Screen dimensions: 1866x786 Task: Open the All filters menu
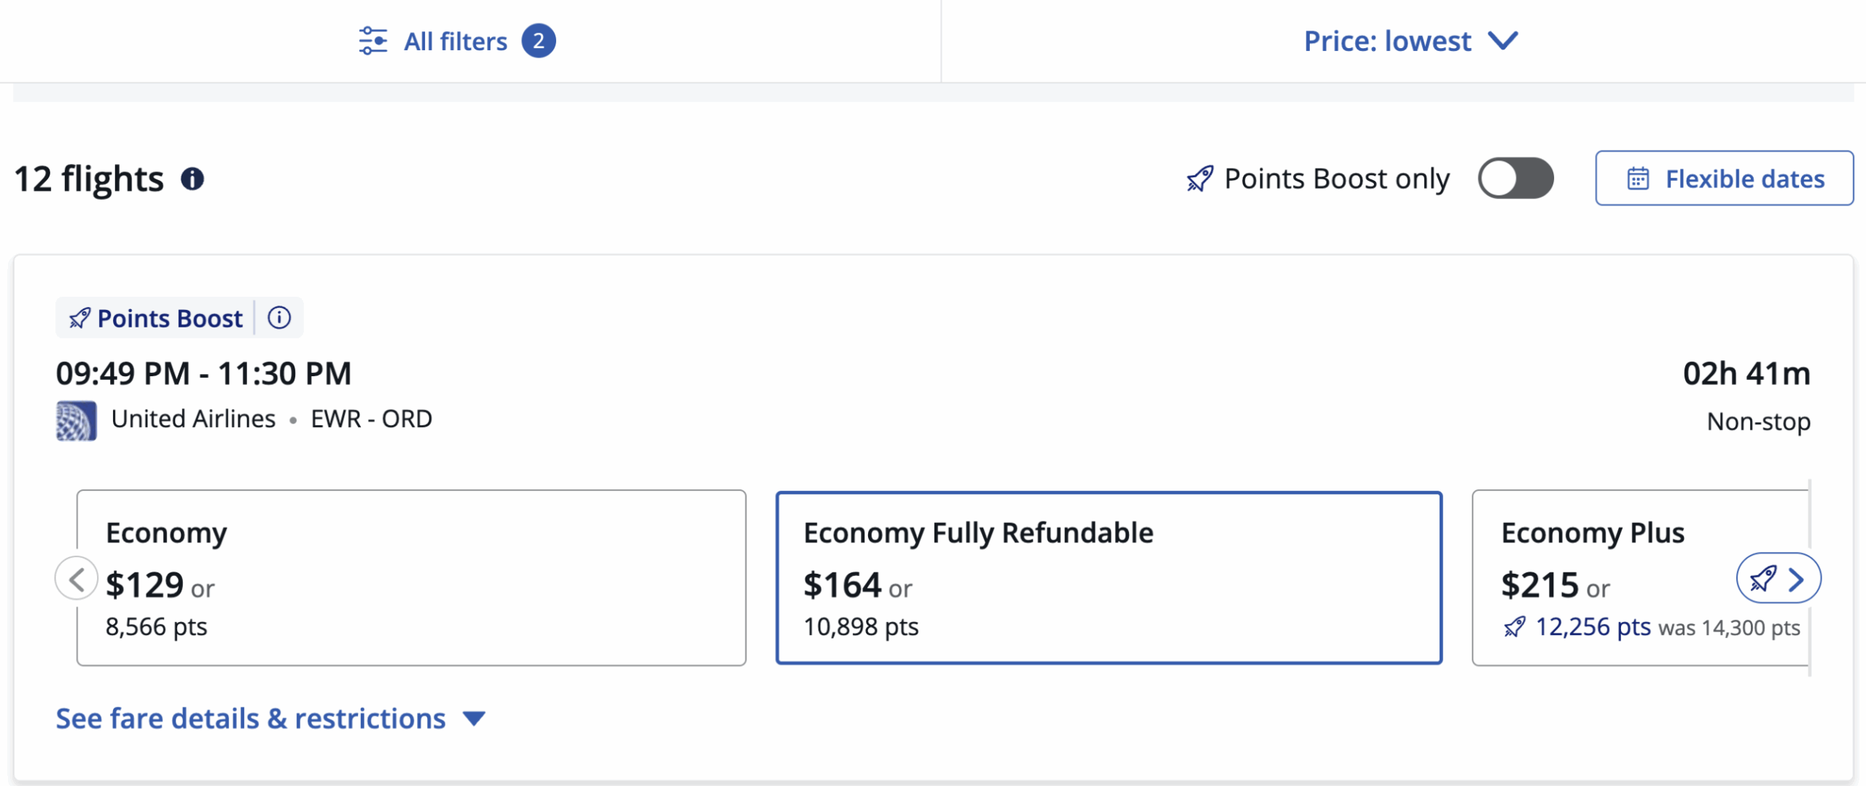pos(456,41)
